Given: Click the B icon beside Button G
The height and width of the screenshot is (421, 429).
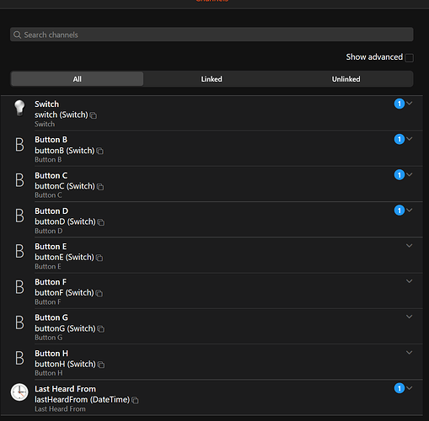Looking at the screenshot, I should click(x=19, y=322).
